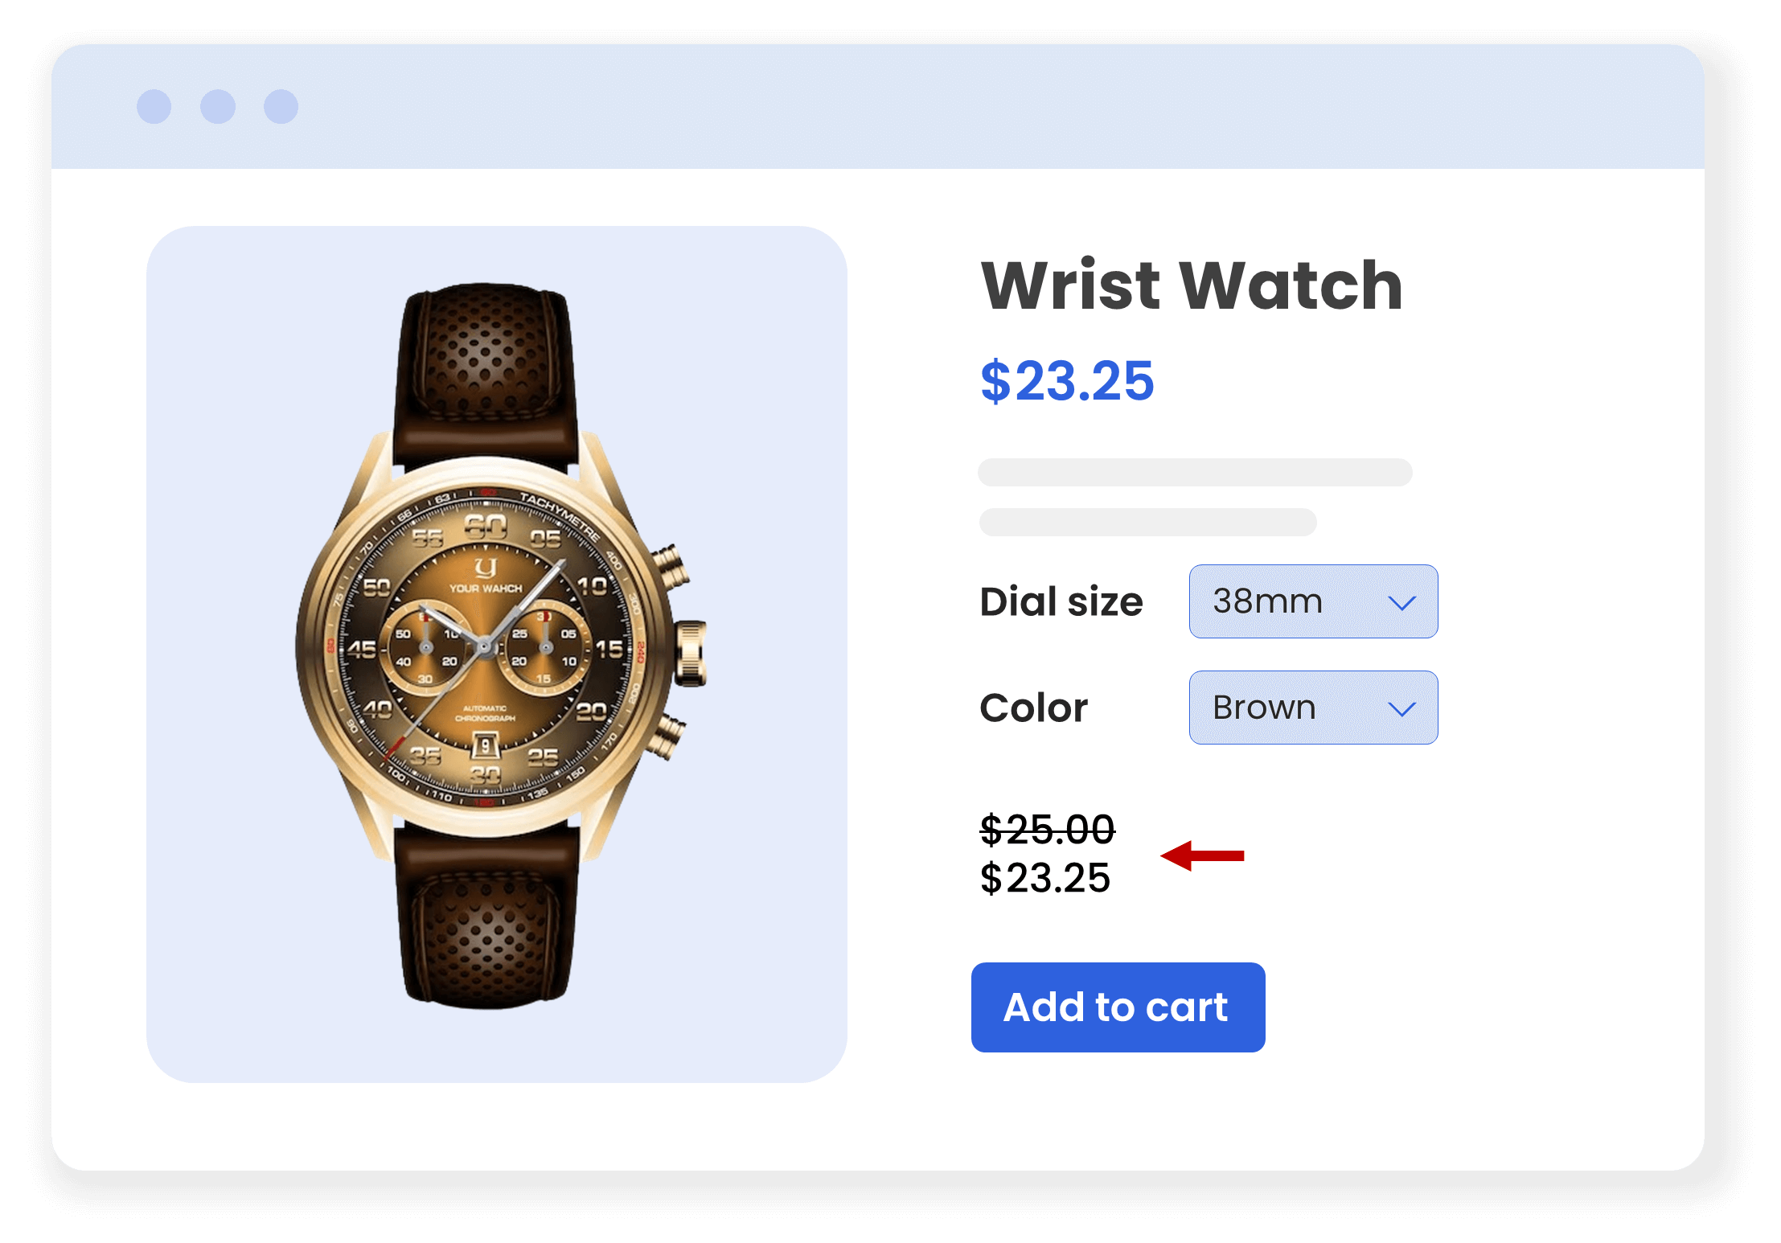Click the shorter gray description placeholder bar
The width and height of the screenshot is (1781, 1243).
(1147, 522)
